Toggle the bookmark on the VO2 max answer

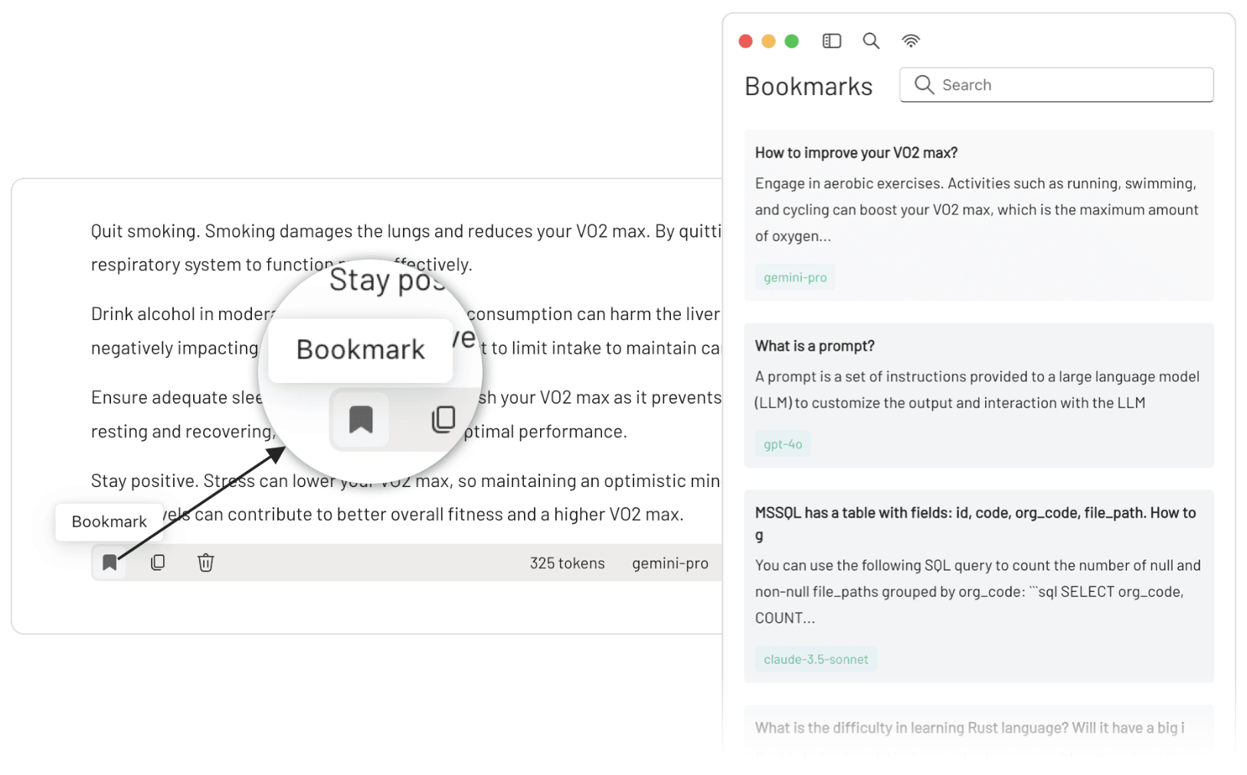(110, 562)
